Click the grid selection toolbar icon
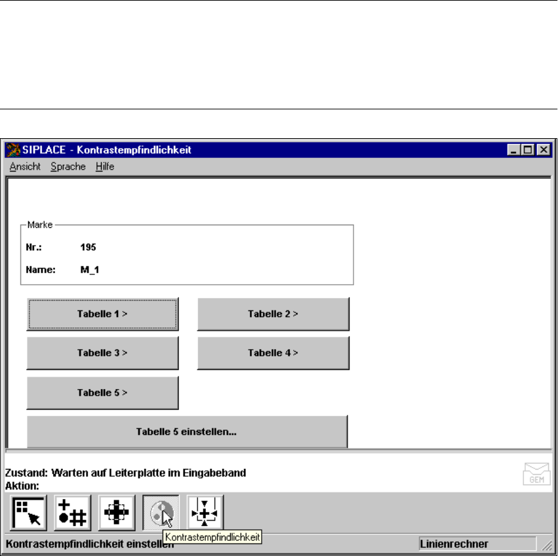 (28, 513)
